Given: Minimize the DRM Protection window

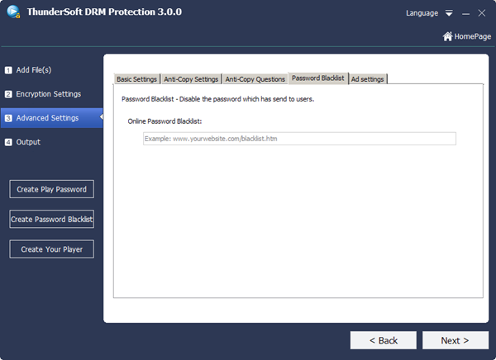Looking at the screenshot, I should 465,13.
